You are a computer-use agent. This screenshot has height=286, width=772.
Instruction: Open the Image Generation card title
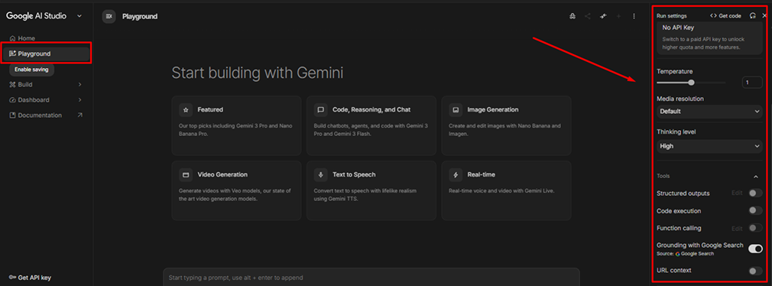(493, 110)
